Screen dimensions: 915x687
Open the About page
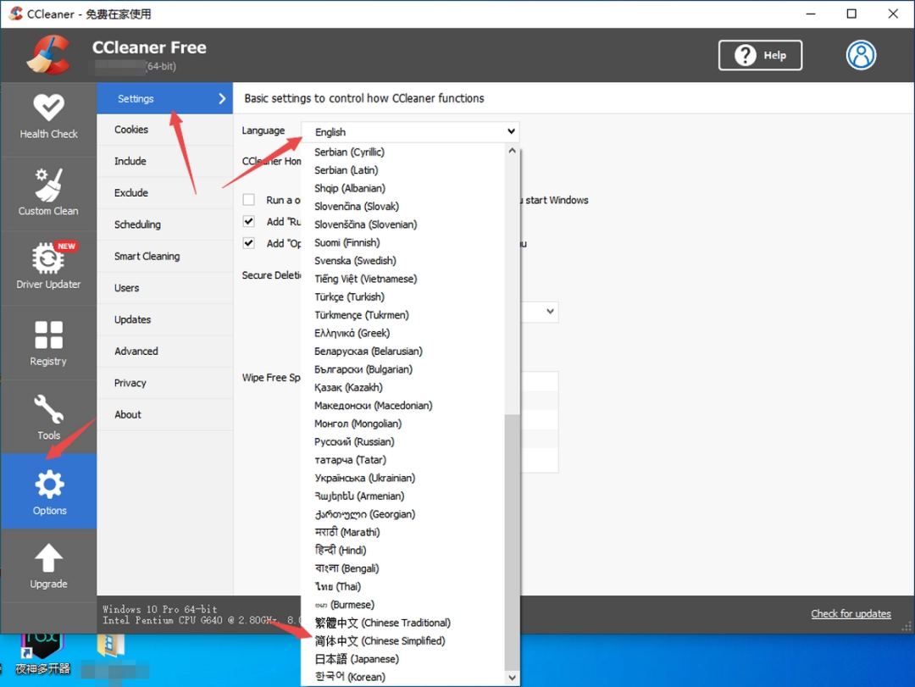[127, 414]
